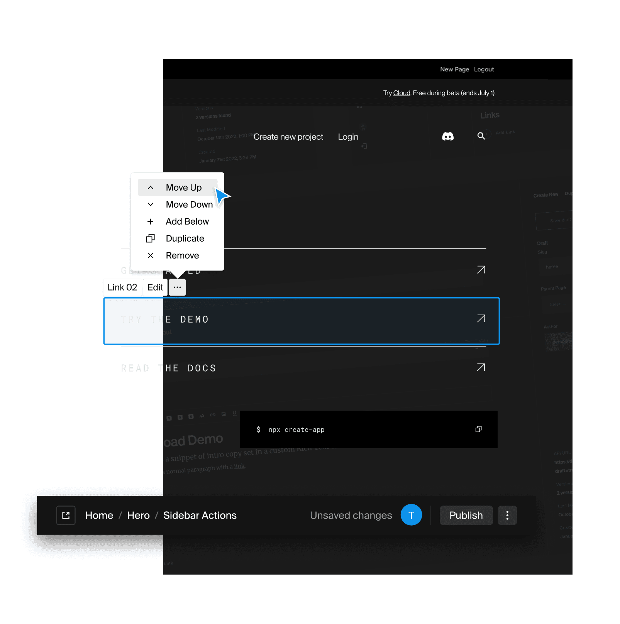Click New Page in the top bar
The width and height of the screenshot is (620, 624).
[455, 69]
